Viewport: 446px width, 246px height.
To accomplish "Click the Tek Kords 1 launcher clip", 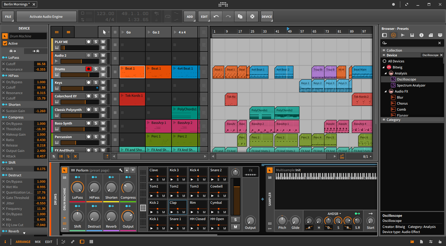I will click(132, 99).
